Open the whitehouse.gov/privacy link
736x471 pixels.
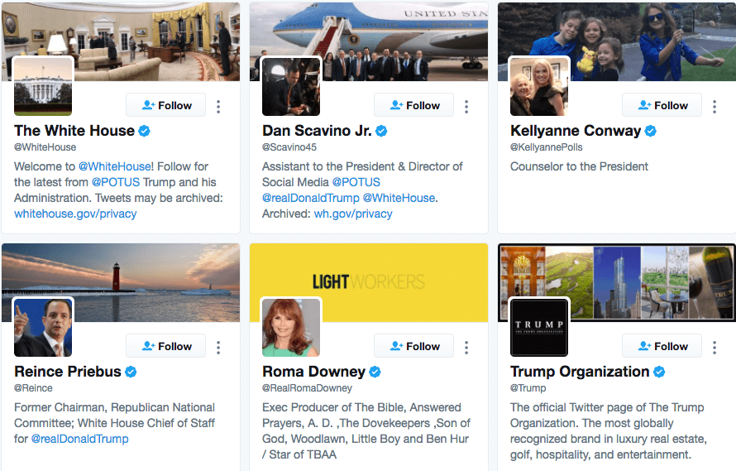pos(75,214)
